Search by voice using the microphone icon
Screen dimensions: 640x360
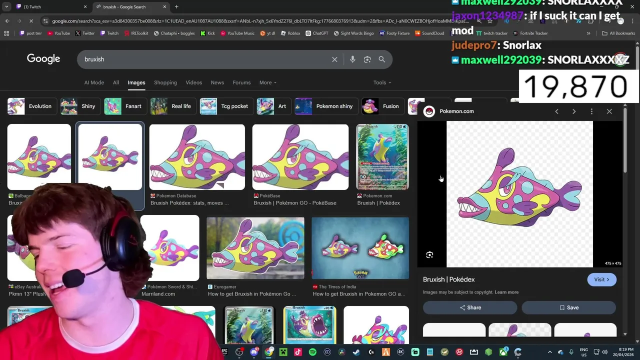coord(352,59)
